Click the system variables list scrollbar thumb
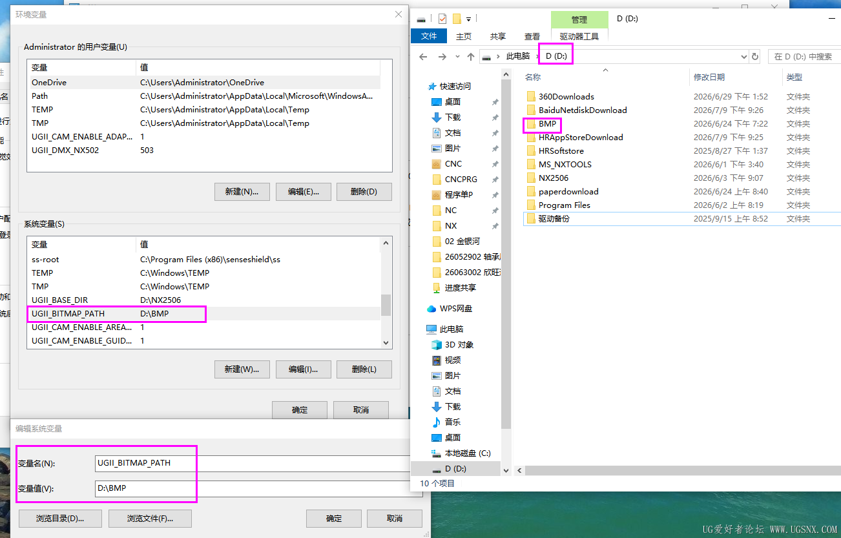This screenshot has height=538, width=841. point(386,305)
